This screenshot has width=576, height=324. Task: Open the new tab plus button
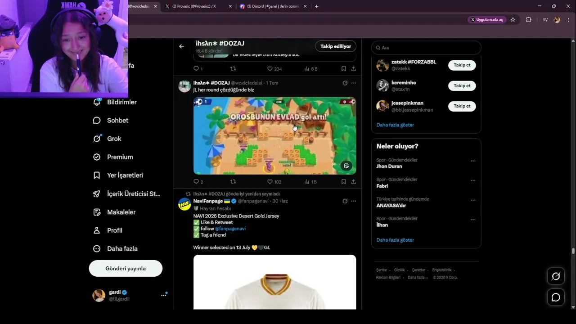point(316,6)
